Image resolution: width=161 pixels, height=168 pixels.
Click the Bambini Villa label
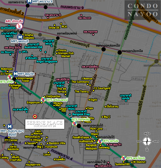tap(57, 143)
